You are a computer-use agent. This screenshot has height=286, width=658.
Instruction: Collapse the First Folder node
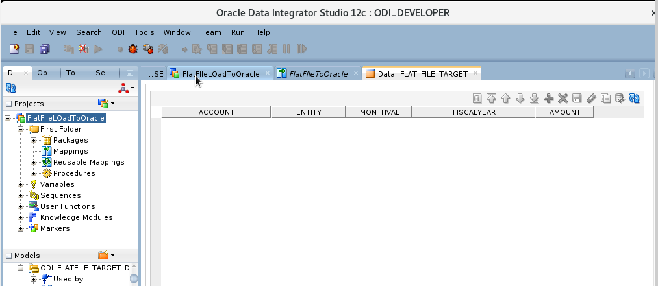tap(20, 130)
